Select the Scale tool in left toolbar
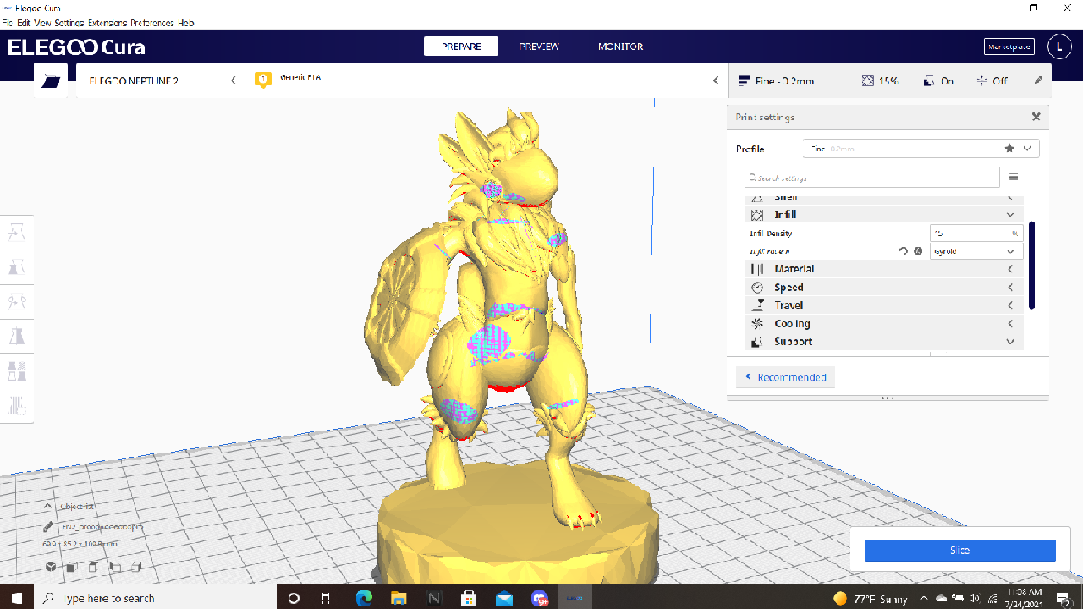Viewport: 1083px width, 609px height. pyautogui.click(x=17, y=267)
